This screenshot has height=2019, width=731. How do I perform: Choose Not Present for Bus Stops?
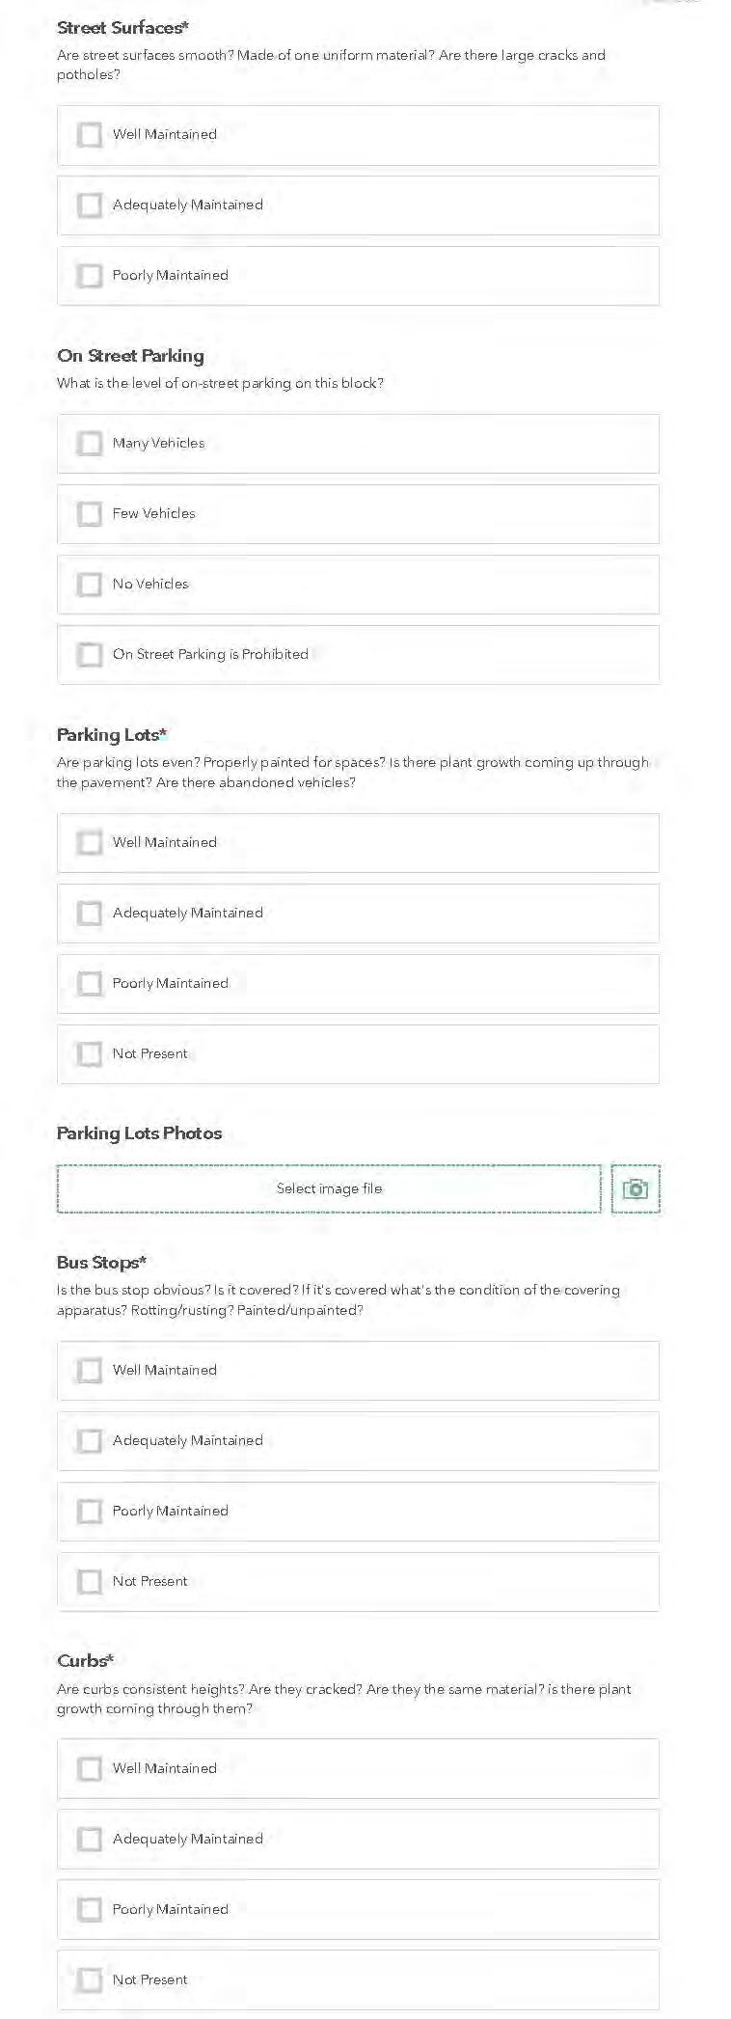[x=90, y=1581]
